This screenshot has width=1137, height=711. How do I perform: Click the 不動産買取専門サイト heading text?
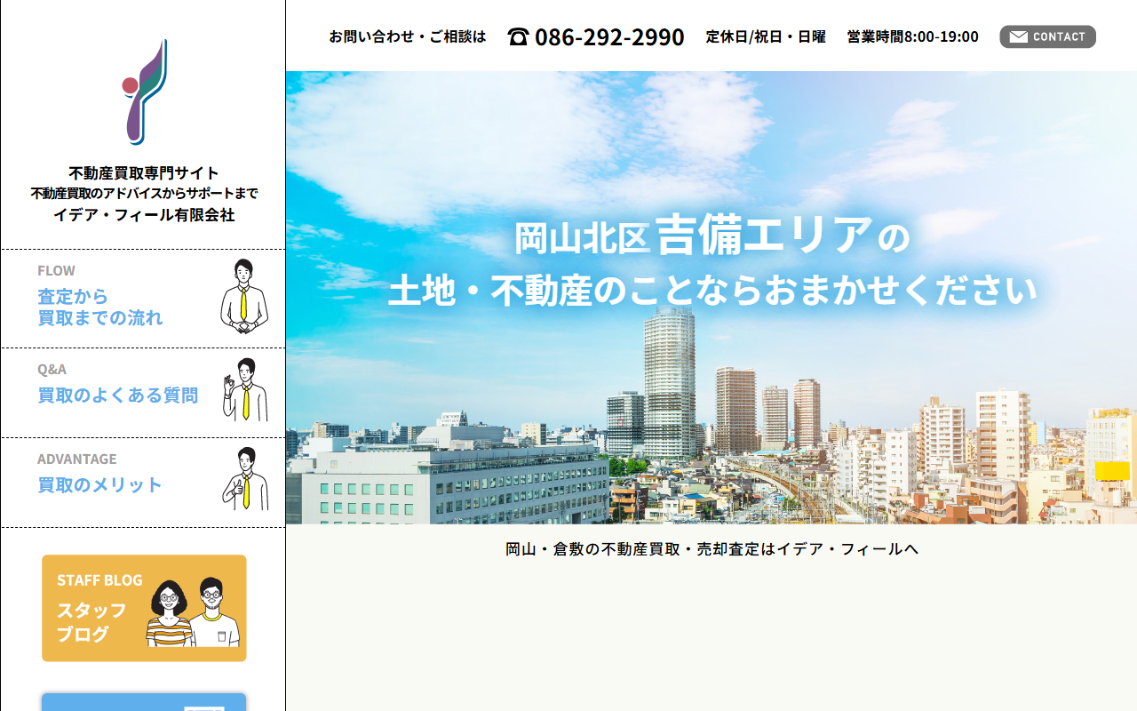(144, 172)
